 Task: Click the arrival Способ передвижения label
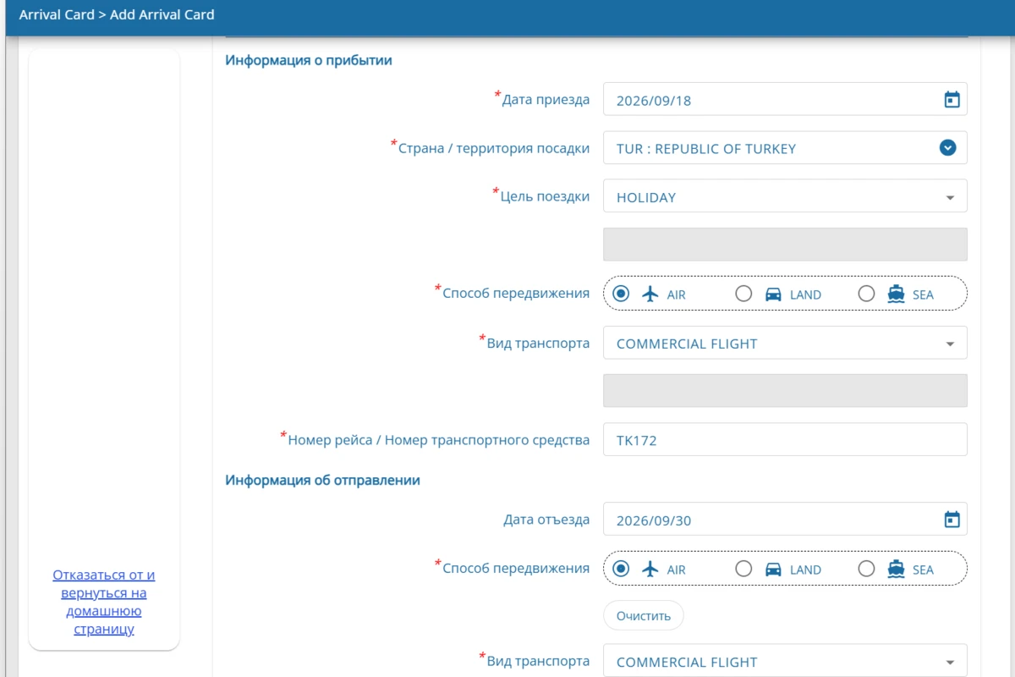pyautogui.click(x=516, y=293)
